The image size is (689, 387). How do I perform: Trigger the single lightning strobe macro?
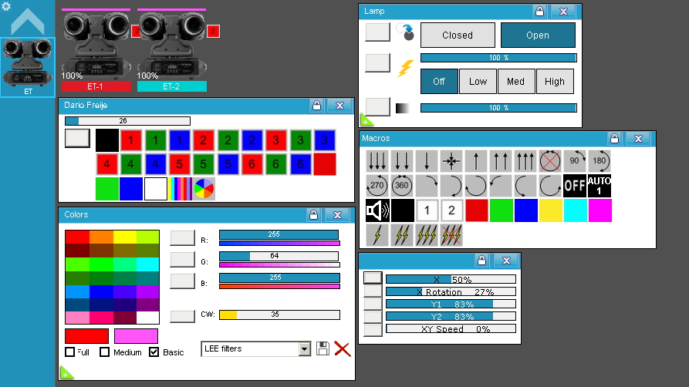(377, 235)
